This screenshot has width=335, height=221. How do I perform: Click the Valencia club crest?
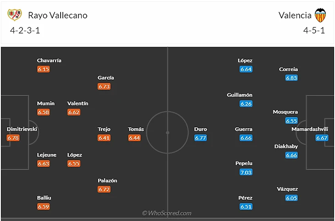[x=320, y=15]
